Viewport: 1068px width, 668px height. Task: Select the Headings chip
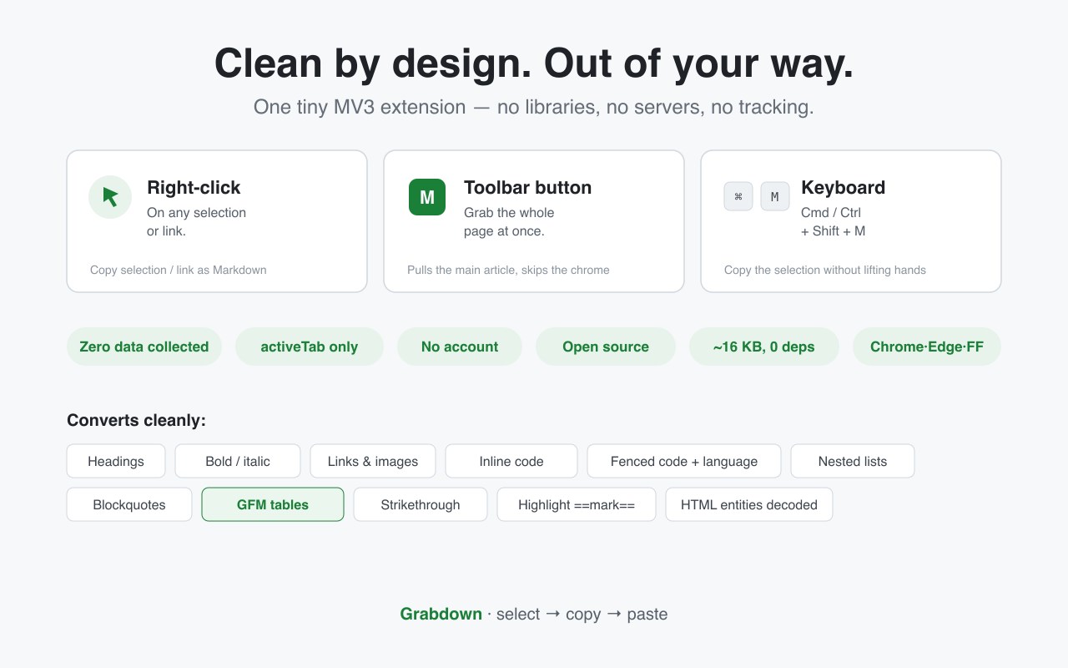tap(116, 461)
